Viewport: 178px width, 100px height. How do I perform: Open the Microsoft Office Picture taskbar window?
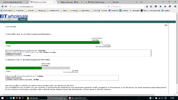click(78, 98)
